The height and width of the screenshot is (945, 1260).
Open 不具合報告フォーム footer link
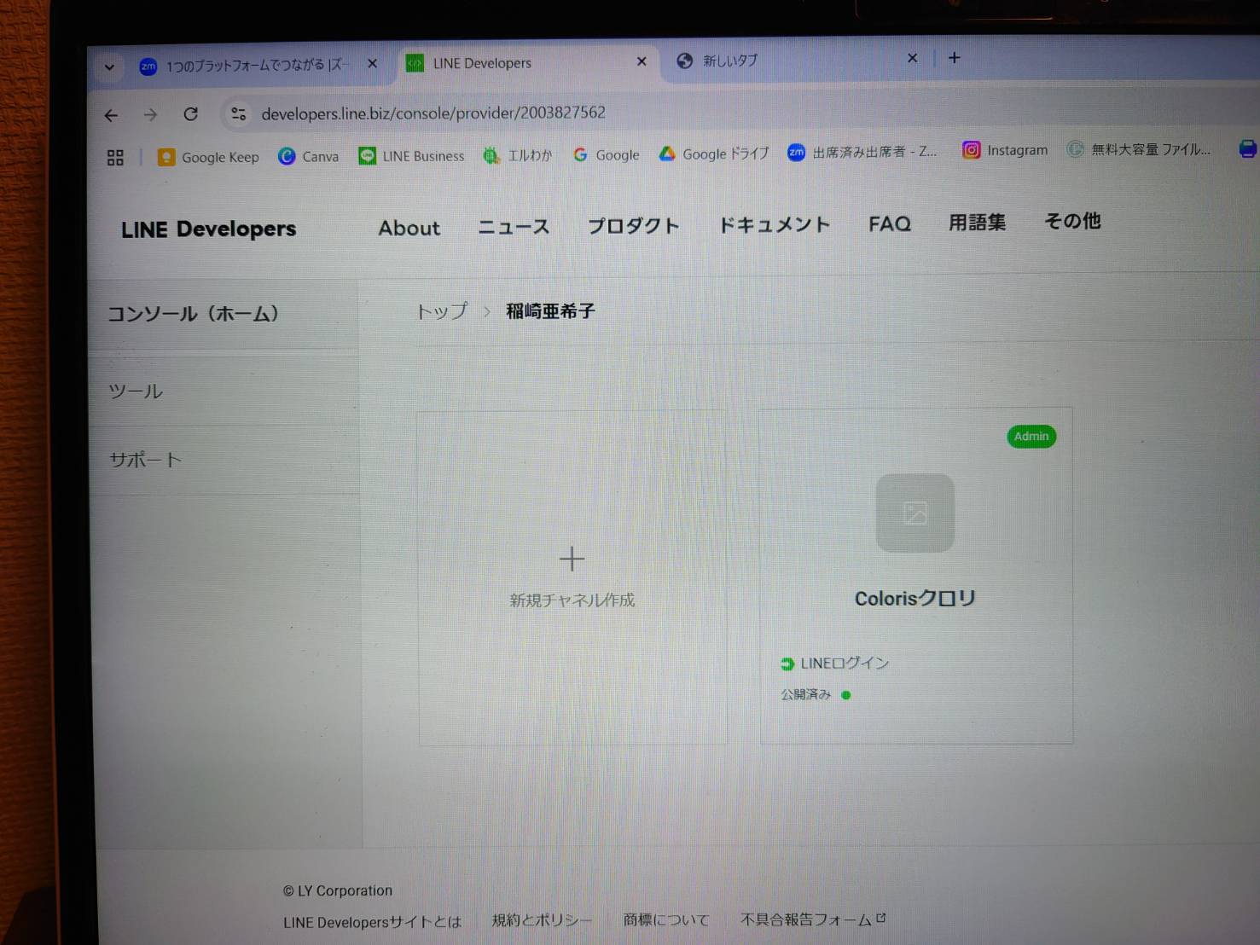pyautogui.click(x=813, y=919)
